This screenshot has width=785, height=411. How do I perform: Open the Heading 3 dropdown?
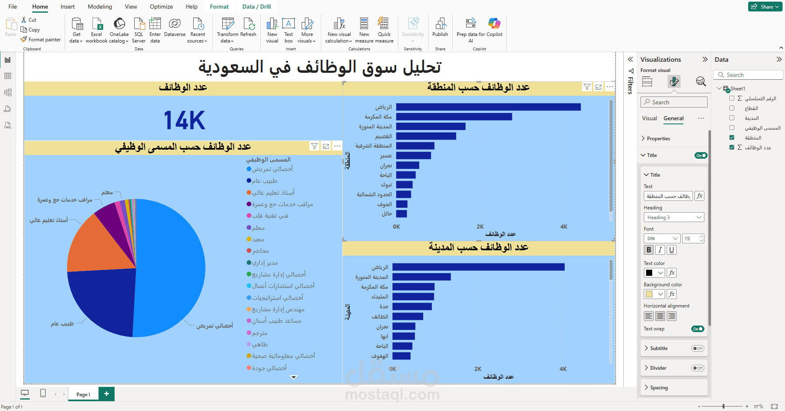click(674, 217)
